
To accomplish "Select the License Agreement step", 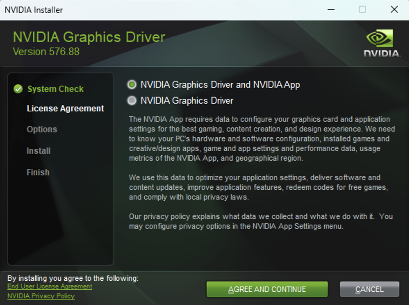I will [65, 109].
